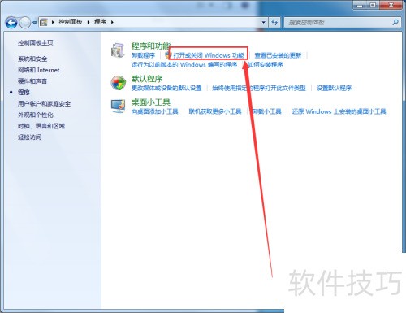This screenshot has width=406, height=313.
Task: Click the 卸载程序 link
Action: (x=143, y=55)
